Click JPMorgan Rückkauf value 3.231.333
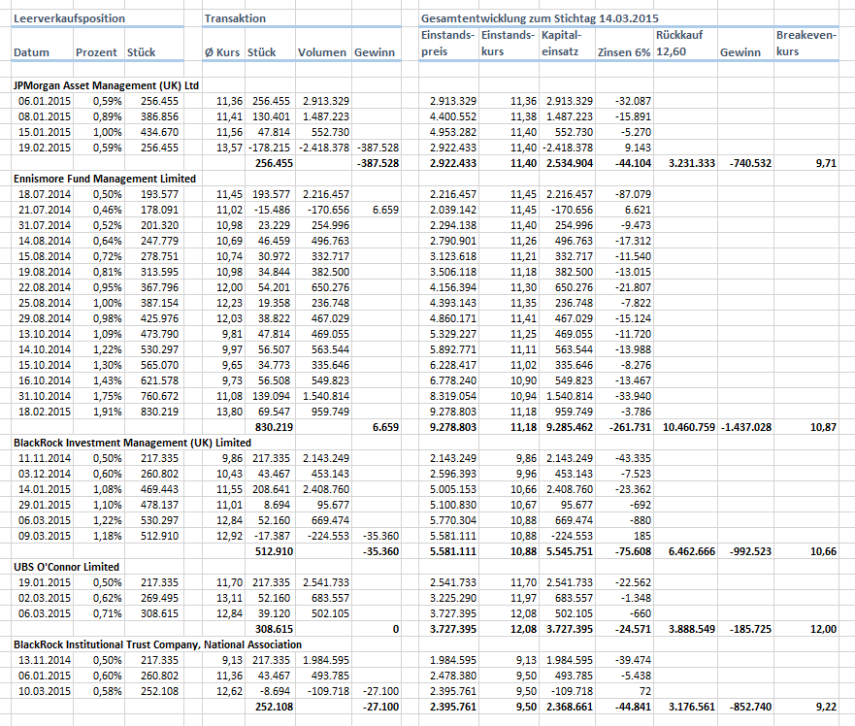 click(x=691, y=163)
